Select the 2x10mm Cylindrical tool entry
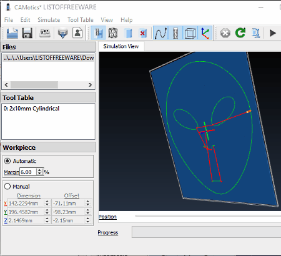Viewport: 281px width, 256px height. coord(31,109)
